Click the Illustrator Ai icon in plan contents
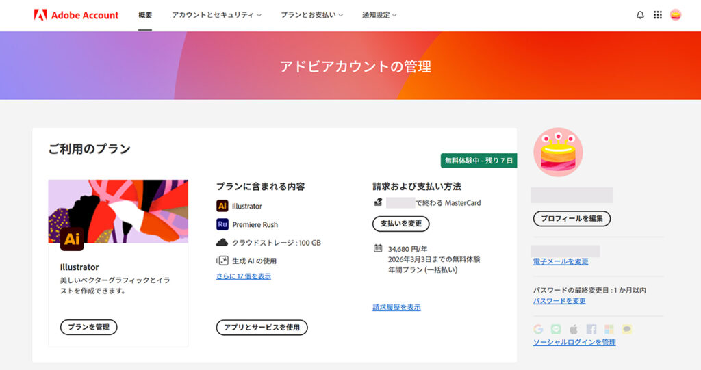This screenshot has height=370, width=701. [222, 206]
